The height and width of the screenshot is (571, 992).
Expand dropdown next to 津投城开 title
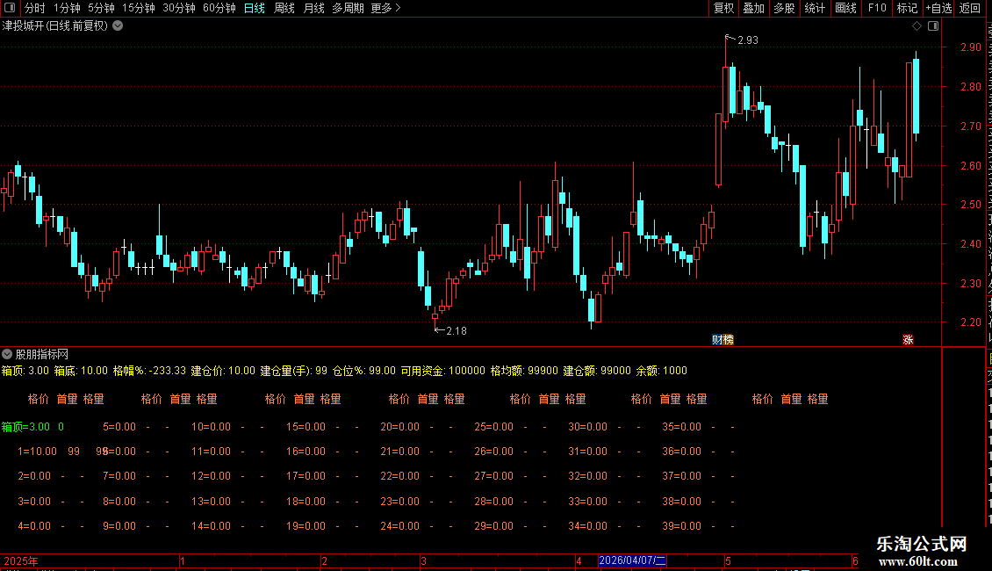point(118,26)
